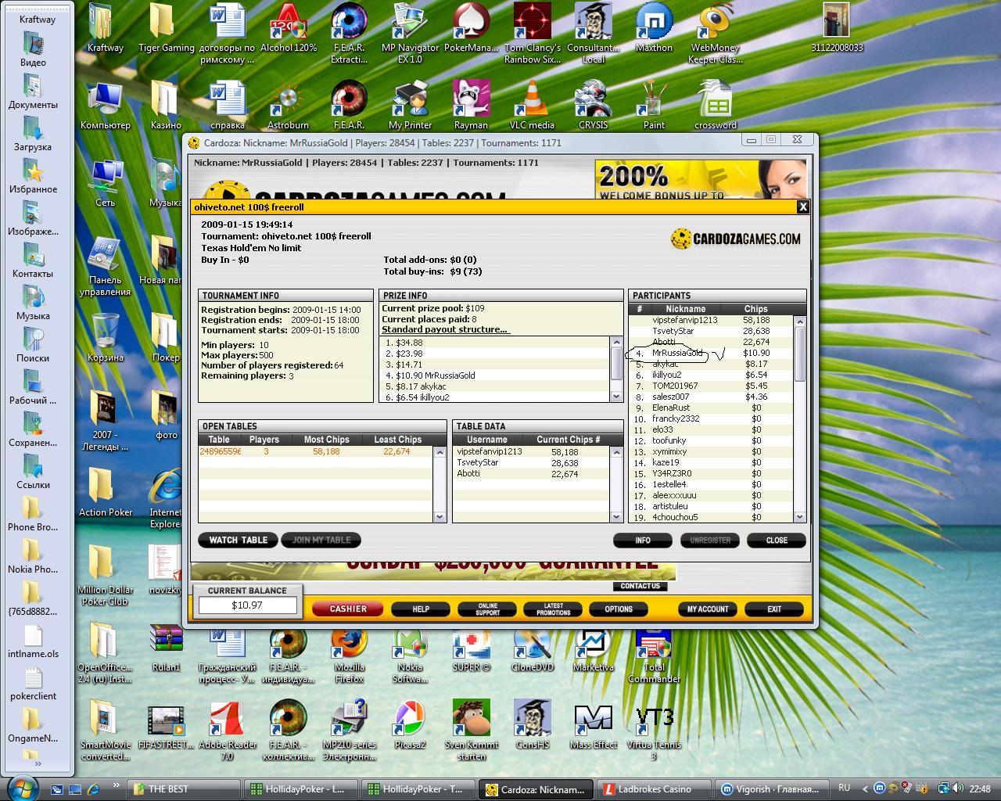The height and width of the screenshot is (801, 1001).
Task: Open the Picasa2 desktop icon
Action: pyautogui.click(x=410, y=720)
